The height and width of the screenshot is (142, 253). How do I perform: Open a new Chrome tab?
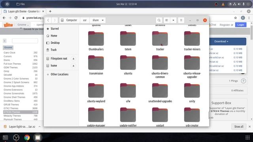(x=50, y=11)
